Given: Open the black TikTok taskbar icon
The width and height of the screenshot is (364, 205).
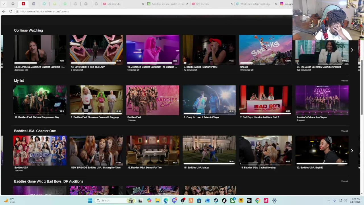Looking at the screenshot, I should 224,200.
